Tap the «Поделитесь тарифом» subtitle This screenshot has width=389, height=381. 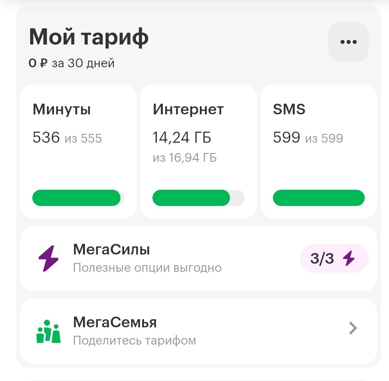pyautogui.click(x=134, y=341)
